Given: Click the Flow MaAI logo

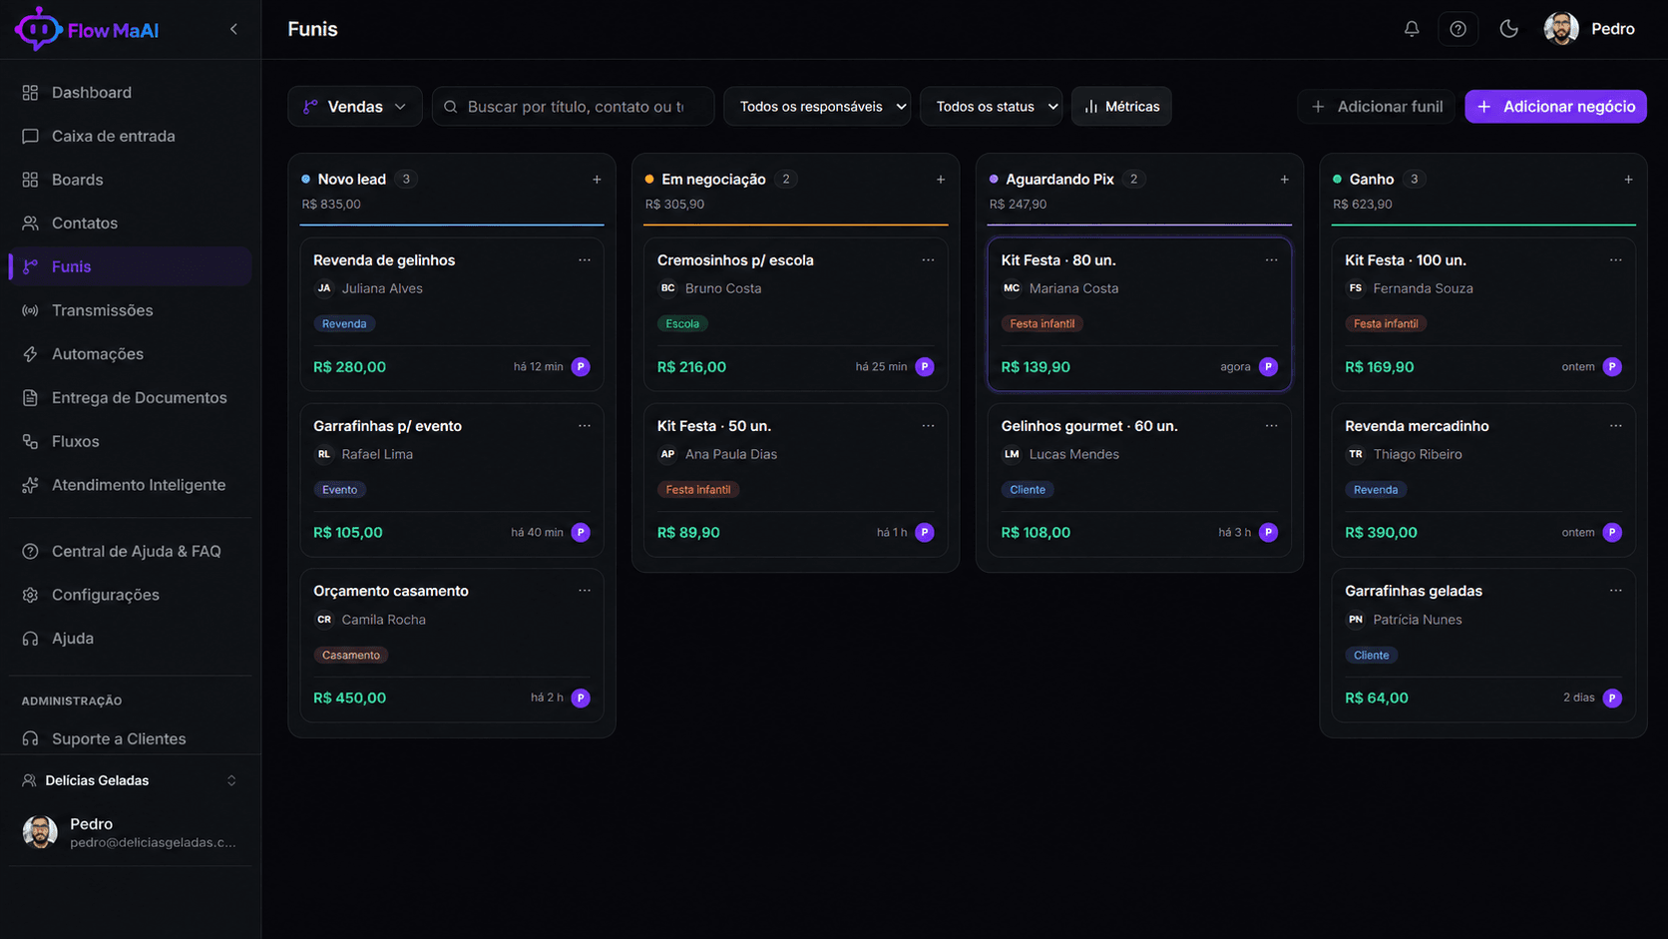Looking at the screenshot, I should point(87,29).
